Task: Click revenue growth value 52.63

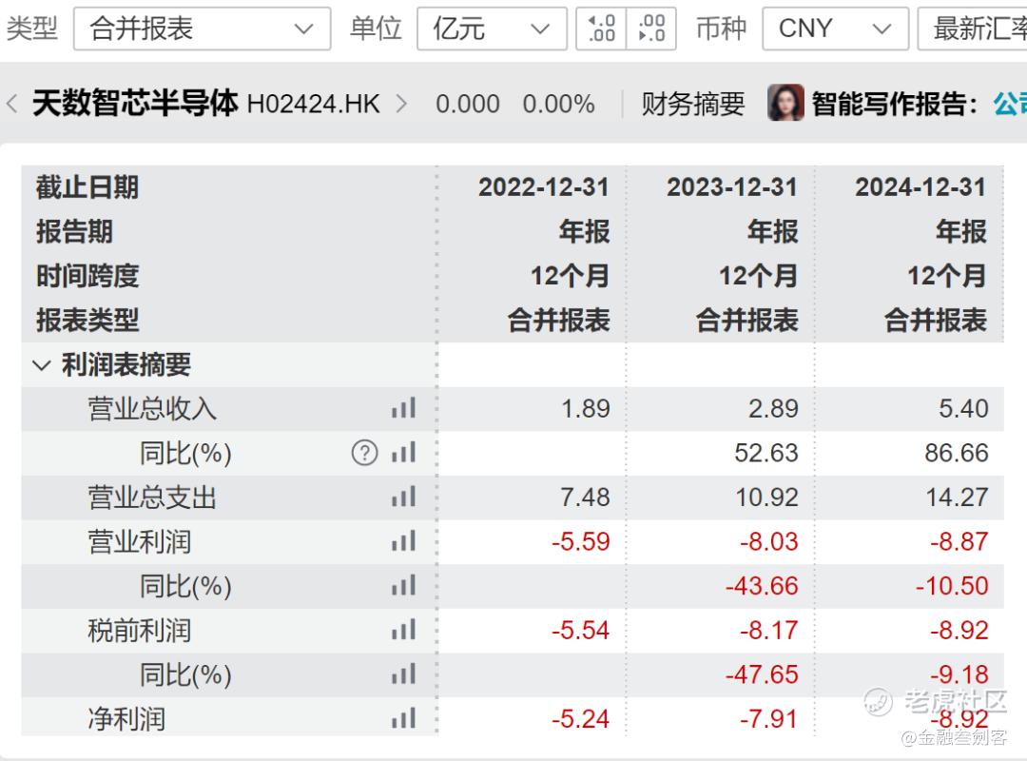Action: [x=766, y=453]
